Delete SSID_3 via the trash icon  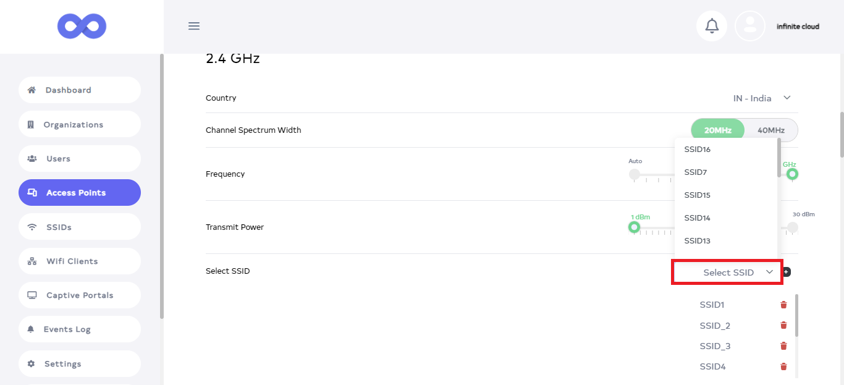pos(783,346)
